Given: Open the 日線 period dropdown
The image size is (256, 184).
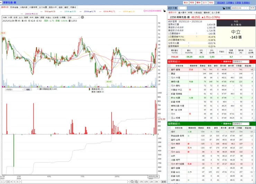Looking at the screenshot, I should (73, 18).
